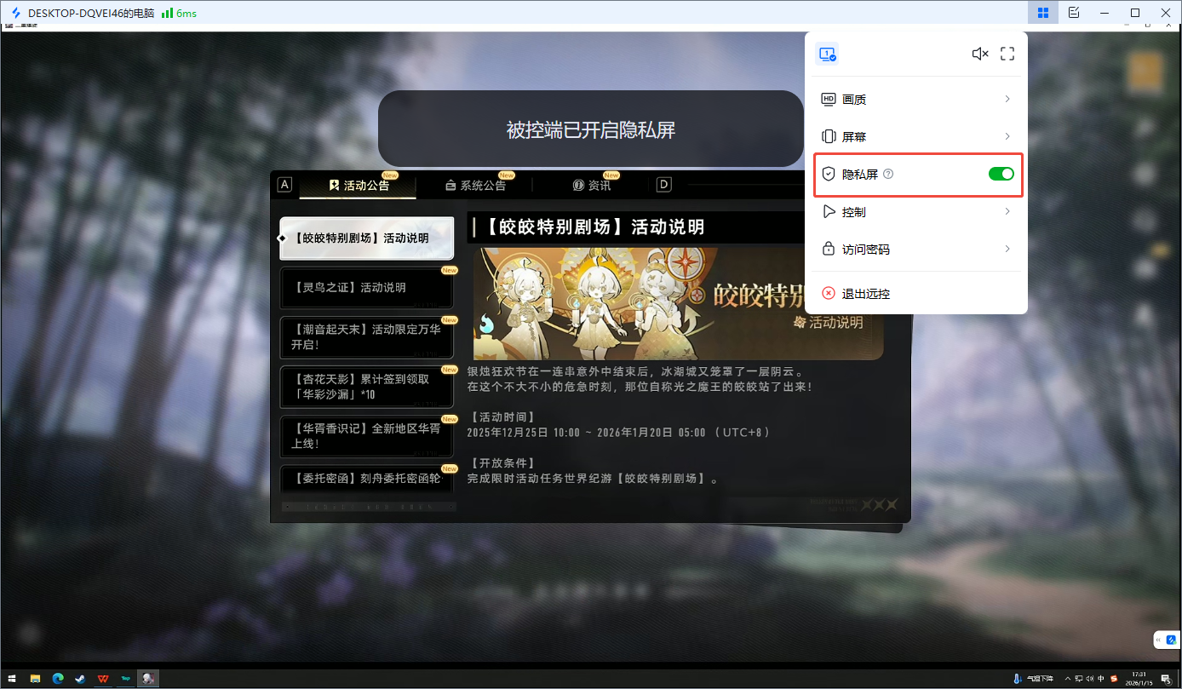
Task: Expand the 访问密码 password submenu
Action: (918, 249)
